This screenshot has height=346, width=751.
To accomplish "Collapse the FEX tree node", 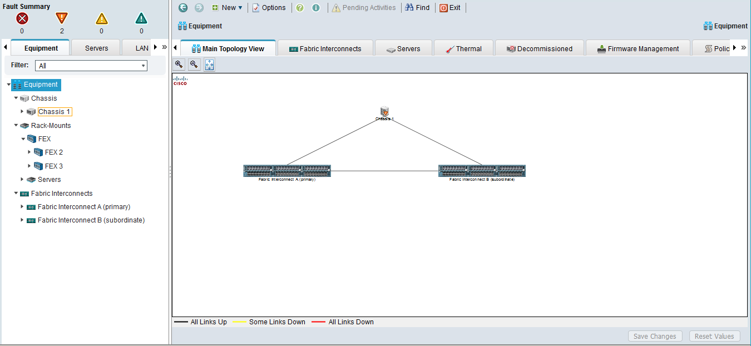I will [23, 139].
